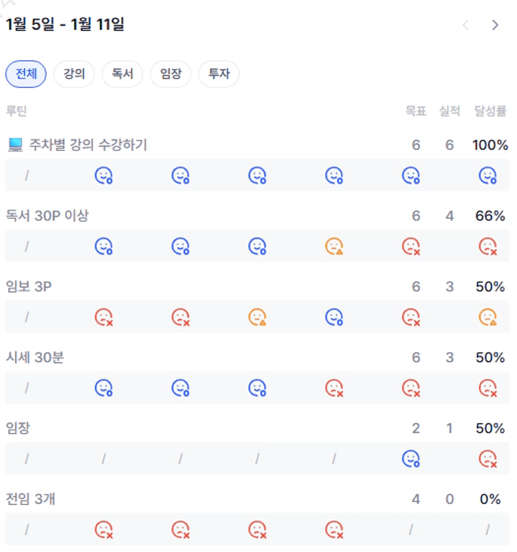Click the last red fail face in 전임 3개 row
The height and width of the screenshot is (552, 517).
pyautogui.click(x=334, y=530)
